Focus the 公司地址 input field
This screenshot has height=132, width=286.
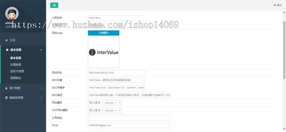[129, 118]
